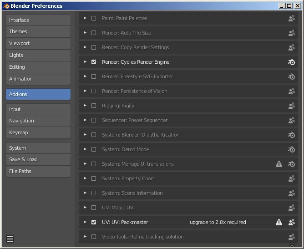Enable the Freestyle SVG Exporter add-on

(x=94, y=76)
